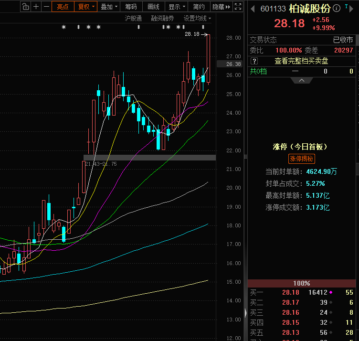Click the panel splitter grip between chart and quotes
The image size is (359, 341).
[x=245, y=157]
